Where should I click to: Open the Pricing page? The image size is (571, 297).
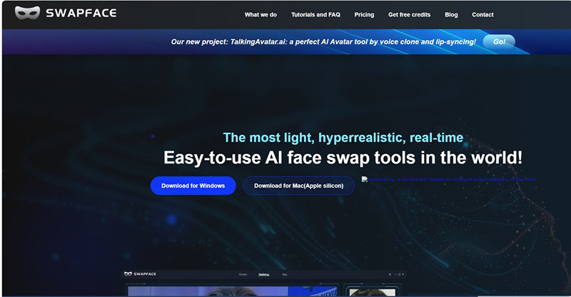tap(364, 14)
